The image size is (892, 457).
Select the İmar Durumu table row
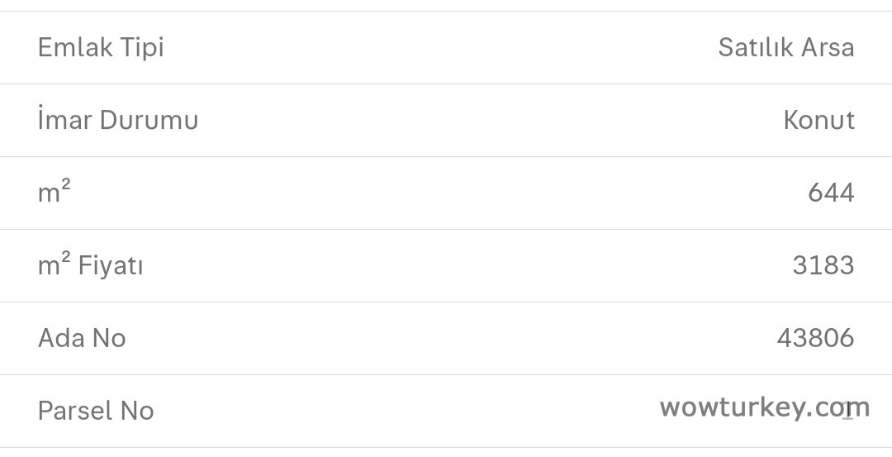point(446,121)
